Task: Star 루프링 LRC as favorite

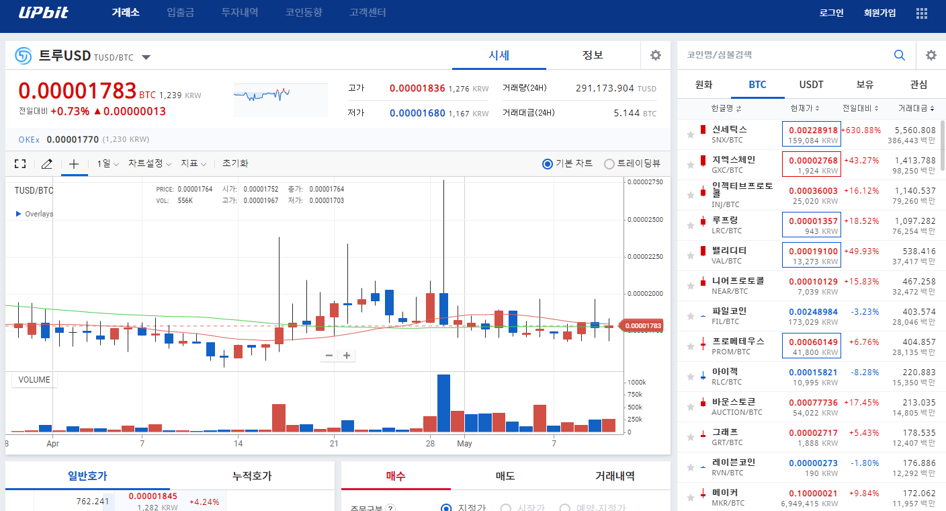Action: 690,225
